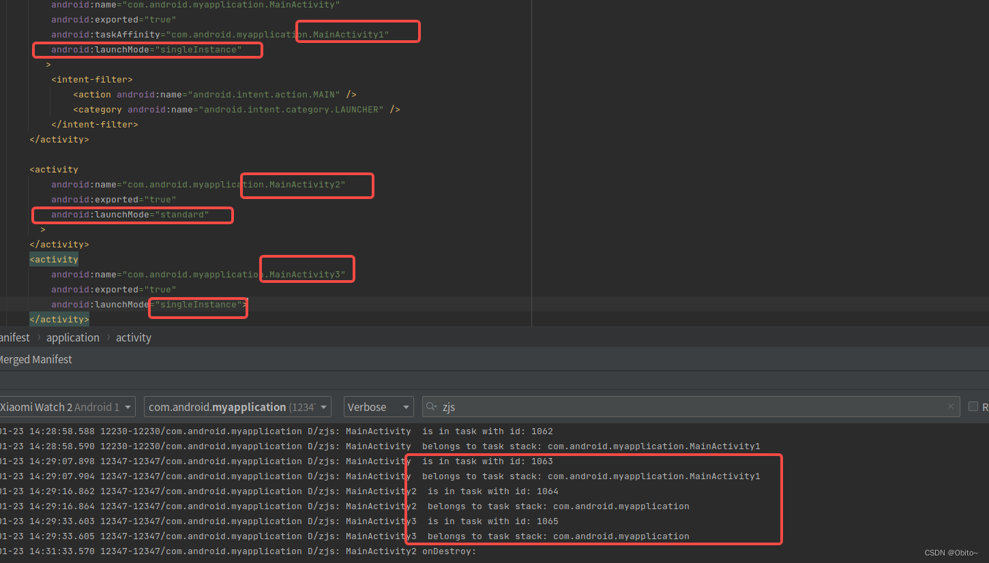Click the android:launchMode="standard" line

(130, 215)
